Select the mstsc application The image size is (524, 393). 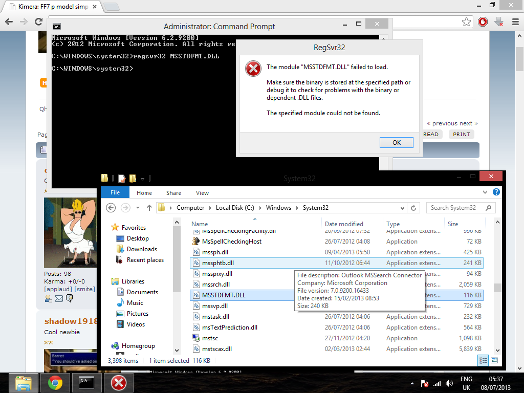(337, 338)
